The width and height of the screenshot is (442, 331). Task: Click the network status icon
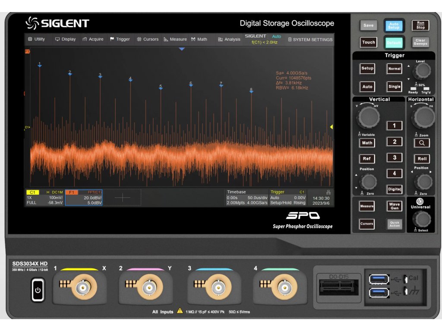tap(328, 193)
